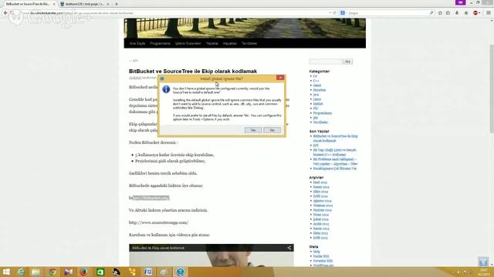Viewport: 494px width, 277px height.
Task: Open the Ağustos 2014 archive link
Action: (322, 201)
